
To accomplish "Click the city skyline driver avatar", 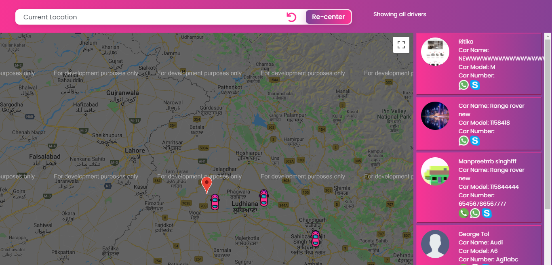I will tap(435, 116).
